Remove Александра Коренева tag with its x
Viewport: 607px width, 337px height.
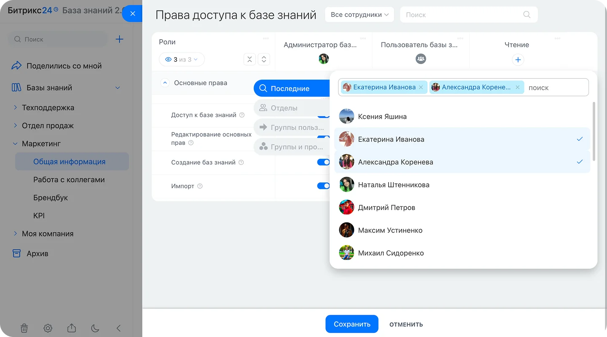click(x=518, y=87)
